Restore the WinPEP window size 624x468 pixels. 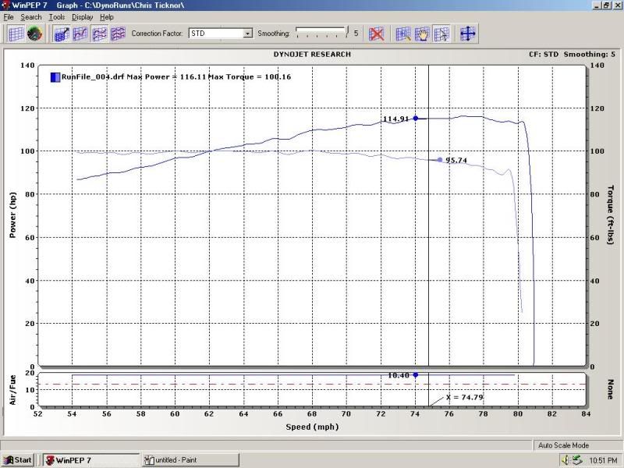606,5
